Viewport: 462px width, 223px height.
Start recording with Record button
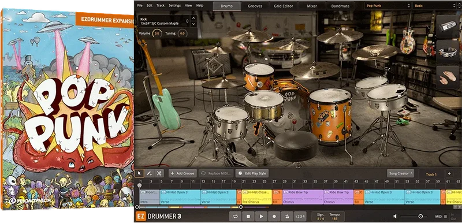pos(274,216)
